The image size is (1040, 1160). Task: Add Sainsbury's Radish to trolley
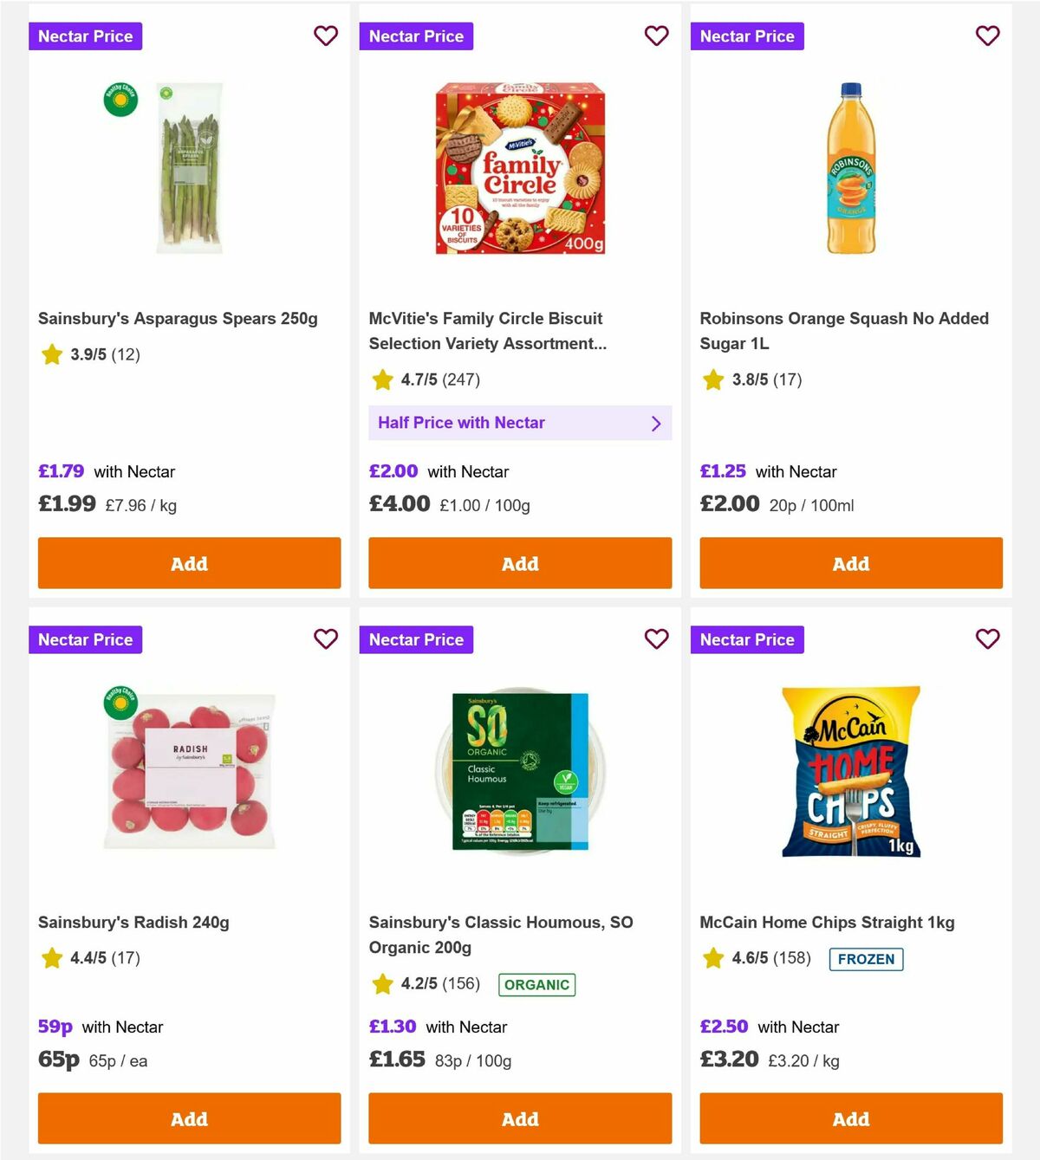click(x=189, y=1118)
